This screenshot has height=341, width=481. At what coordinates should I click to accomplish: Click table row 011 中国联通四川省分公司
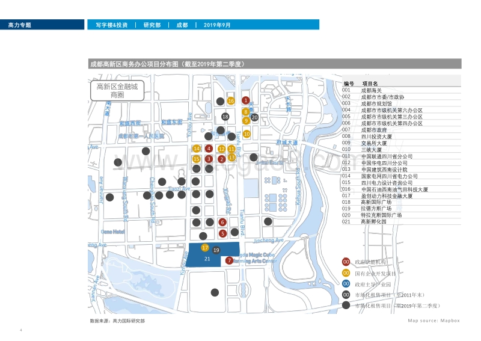click(x=401, y=156)
